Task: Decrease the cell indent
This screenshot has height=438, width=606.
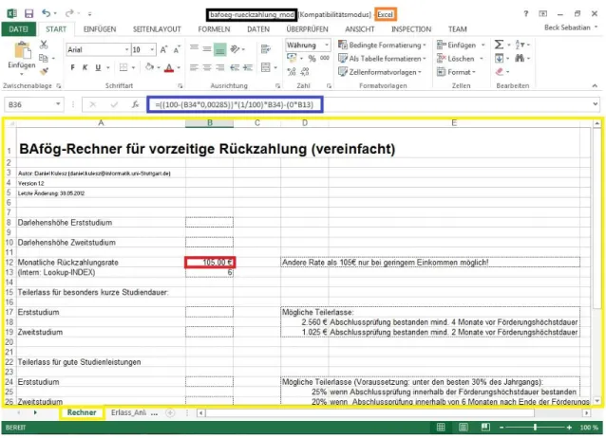Action: (x=235, y=68)
